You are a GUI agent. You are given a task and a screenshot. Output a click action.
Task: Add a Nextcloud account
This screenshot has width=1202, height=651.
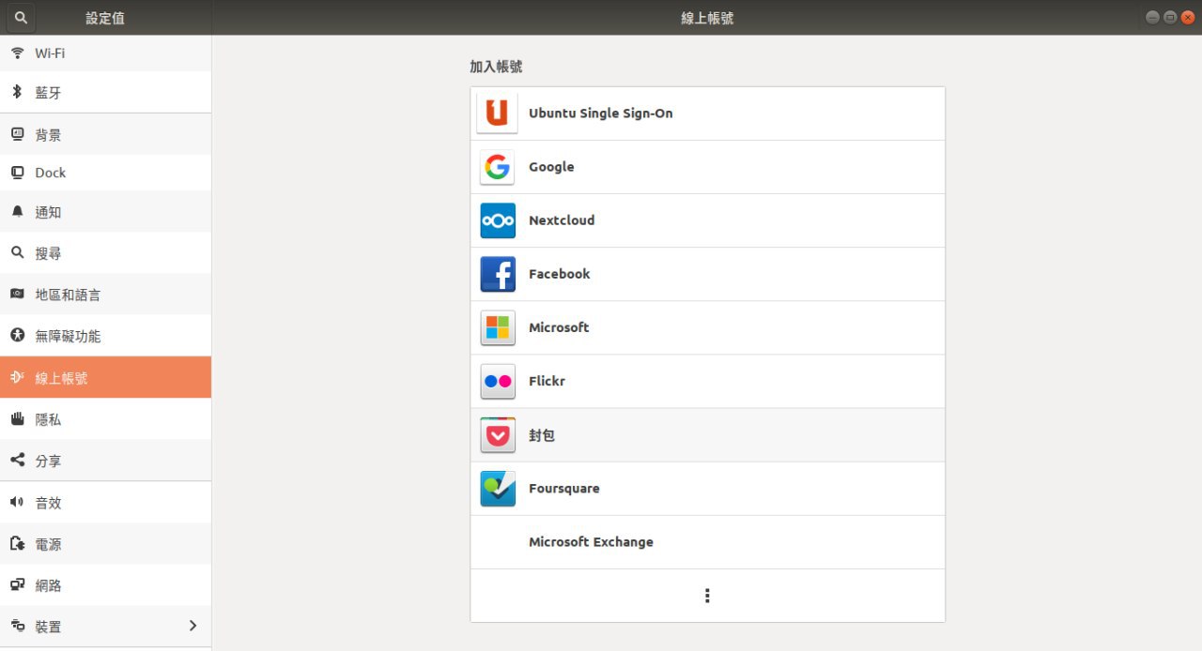tap(707, 220)
